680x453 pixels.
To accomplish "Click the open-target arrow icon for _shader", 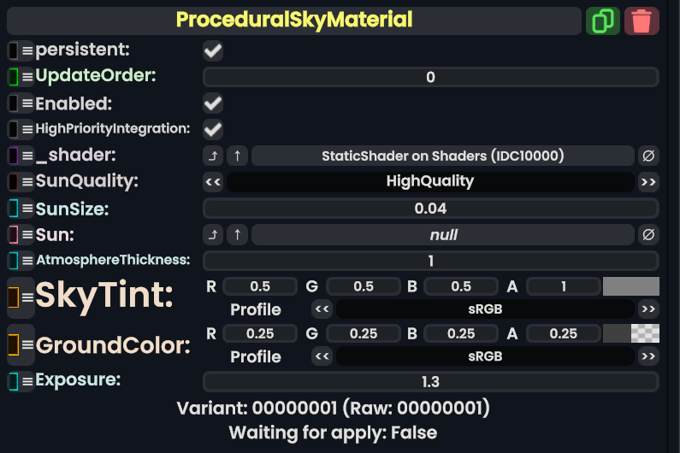I will point(212,156).
